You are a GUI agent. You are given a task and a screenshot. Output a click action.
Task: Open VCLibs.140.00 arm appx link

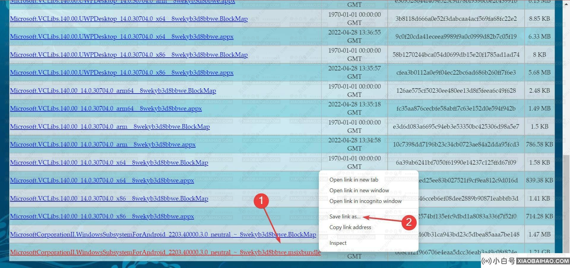[103, 144]
